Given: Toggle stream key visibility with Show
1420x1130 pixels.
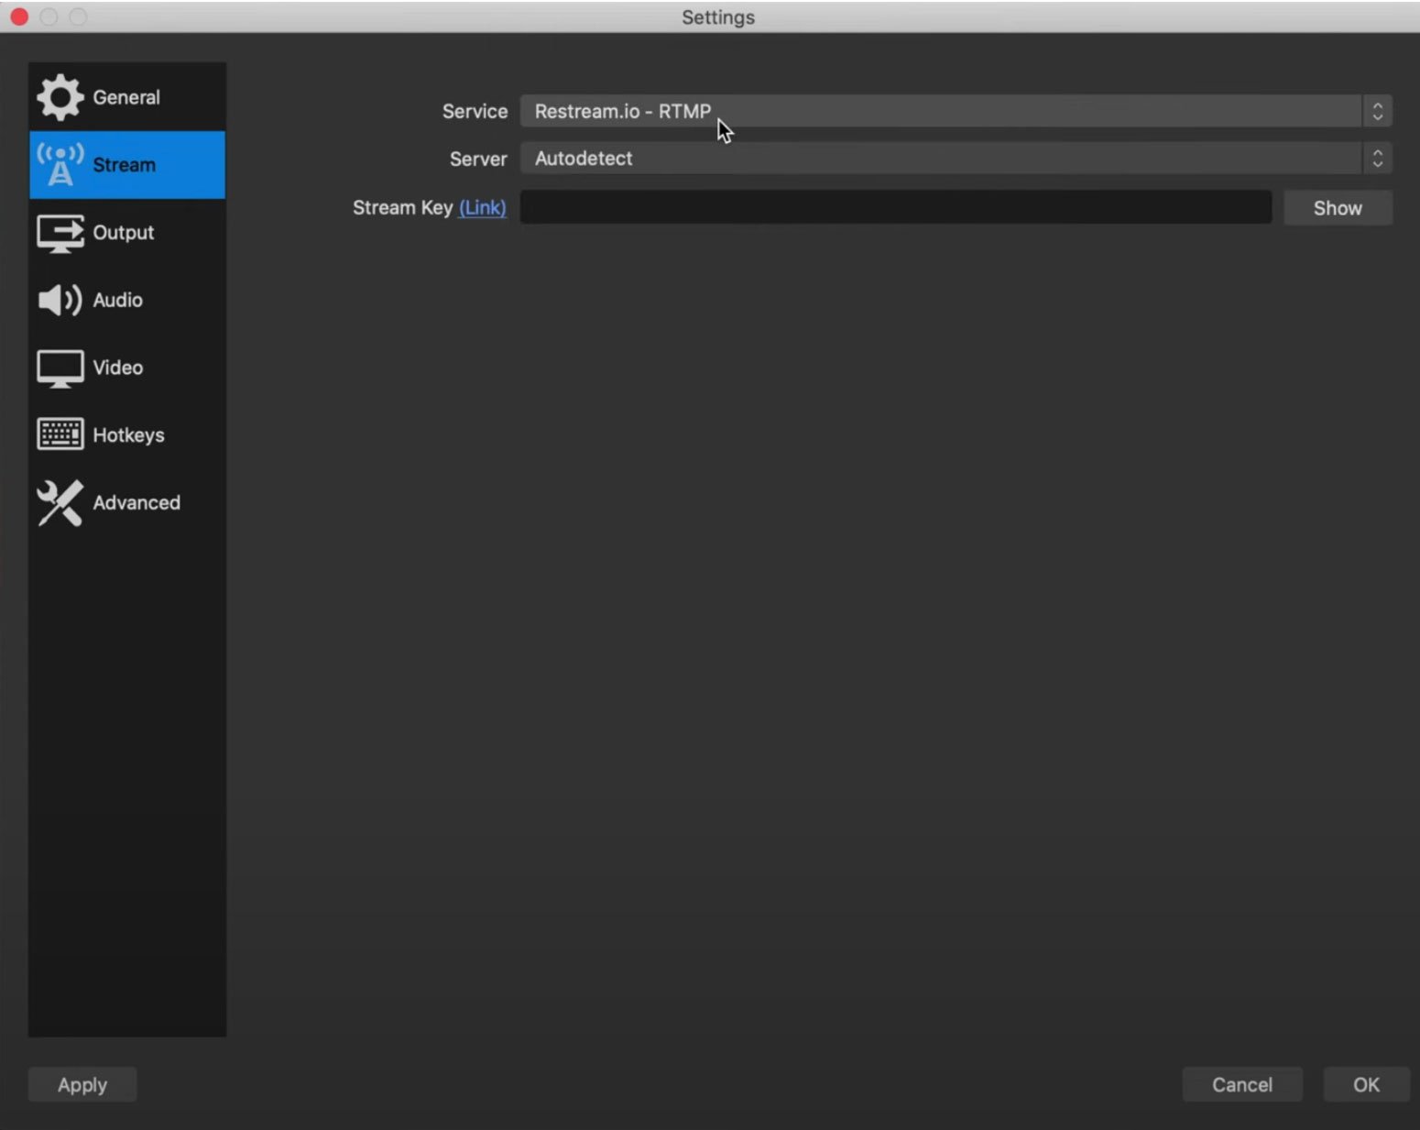Looking at the screenshot, I should point(1337,208).
